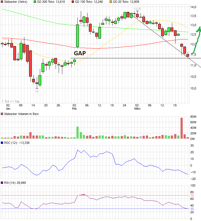The width and height of the screenshot is (201, 221).
Task: Click the 'GD 100 Ticks: 12,246' label
Action: tap(89, 2)
